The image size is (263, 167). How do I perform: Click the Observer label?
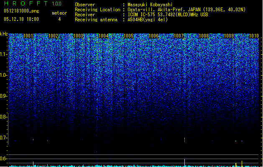click(x=85, y=5)
